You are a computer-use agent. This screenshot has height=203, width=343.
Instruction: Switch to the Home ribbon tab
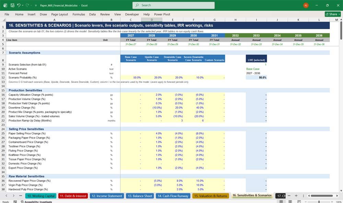click(x=19, y=14)
